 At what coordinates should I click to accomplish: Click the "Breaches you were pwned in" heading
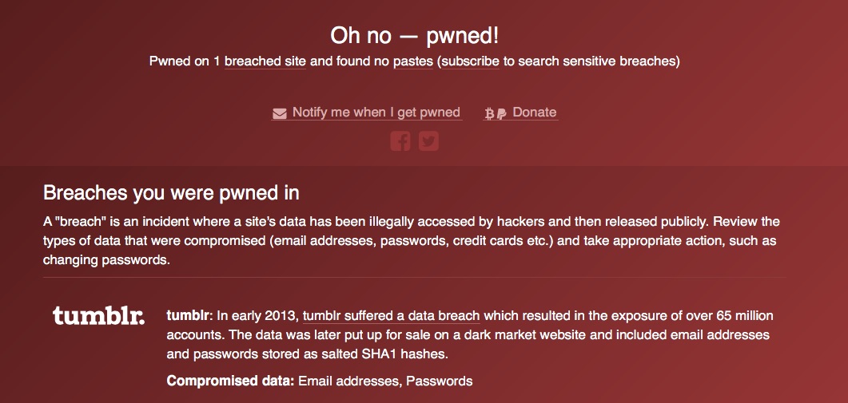171,192
